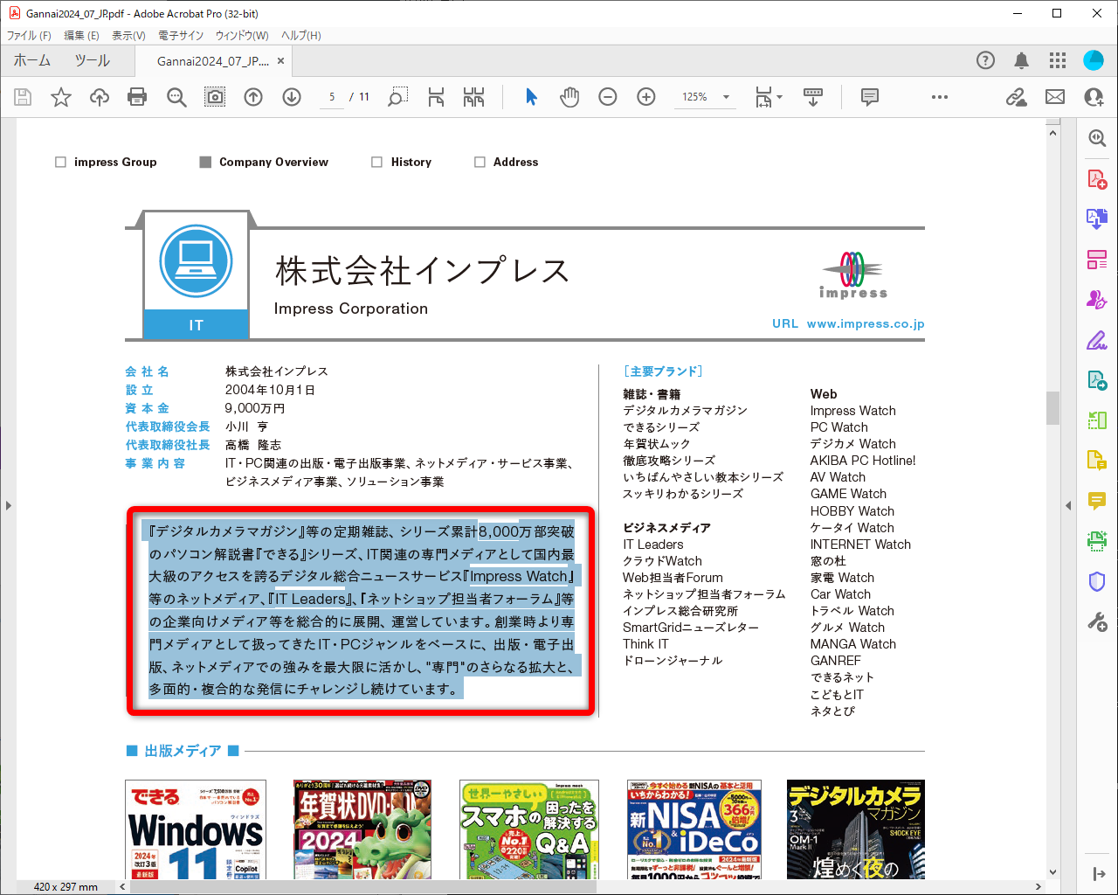The height and width of the screenshot is (895, 1118).
Task: Select the Hand tool
Action: 569,97
